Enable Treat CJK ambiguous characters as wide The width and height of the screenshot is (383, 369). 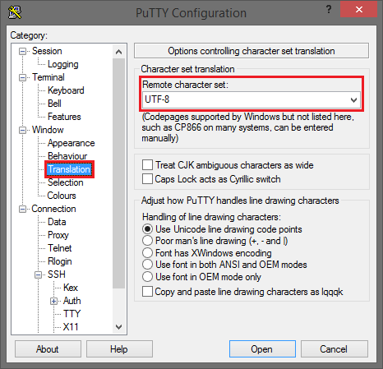147,165
